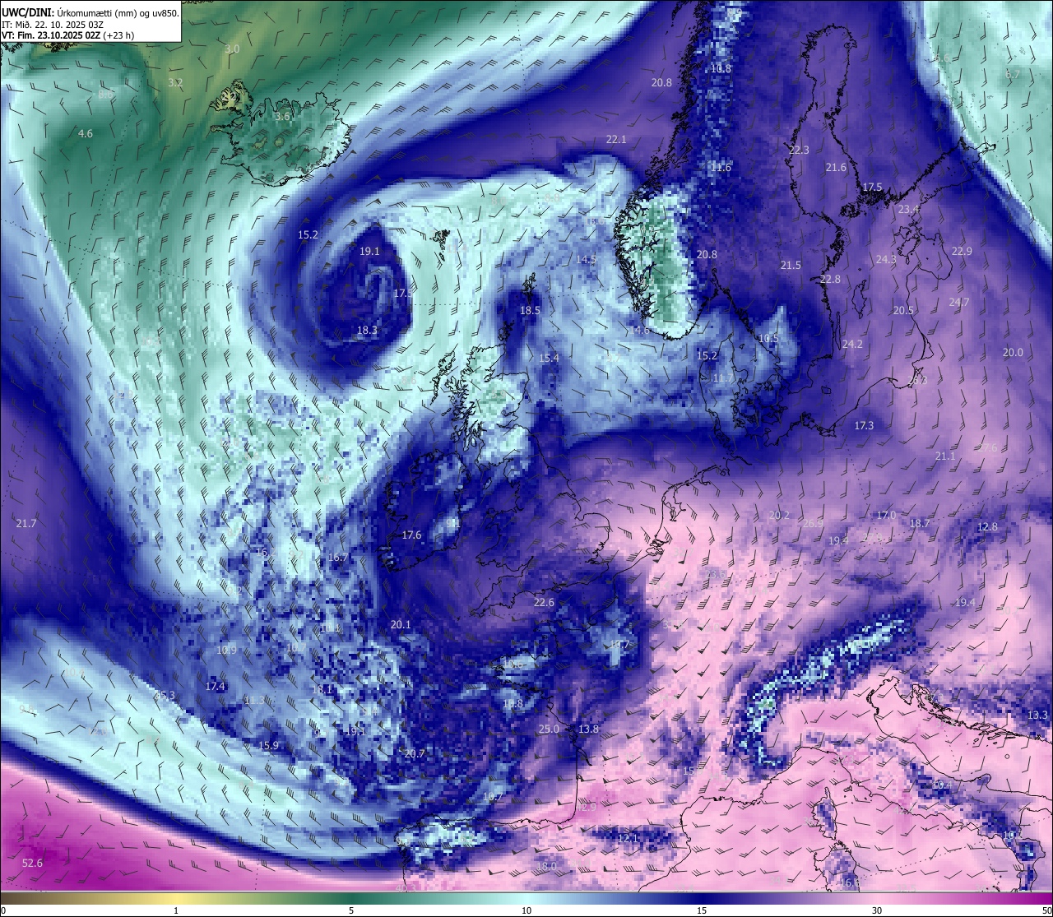
Task: Click the 24.3 value over the Baltics
Action: 886,260
